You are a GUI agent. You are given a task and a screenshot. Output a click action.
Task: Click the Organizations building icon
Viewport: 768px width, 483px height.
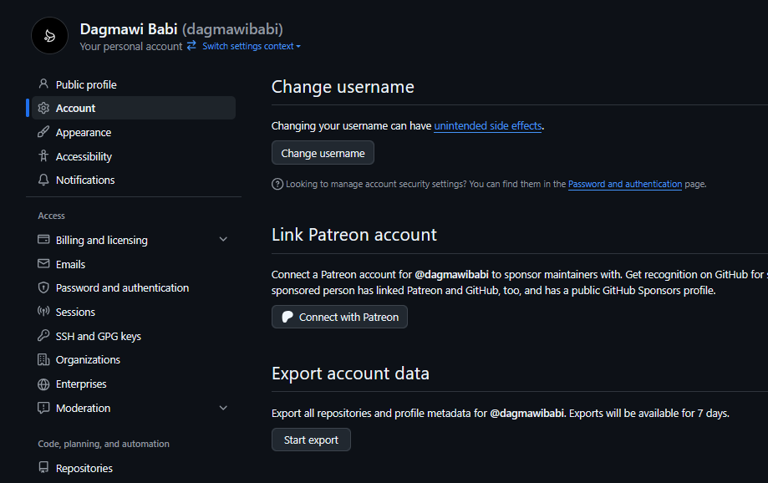[43, 360]
